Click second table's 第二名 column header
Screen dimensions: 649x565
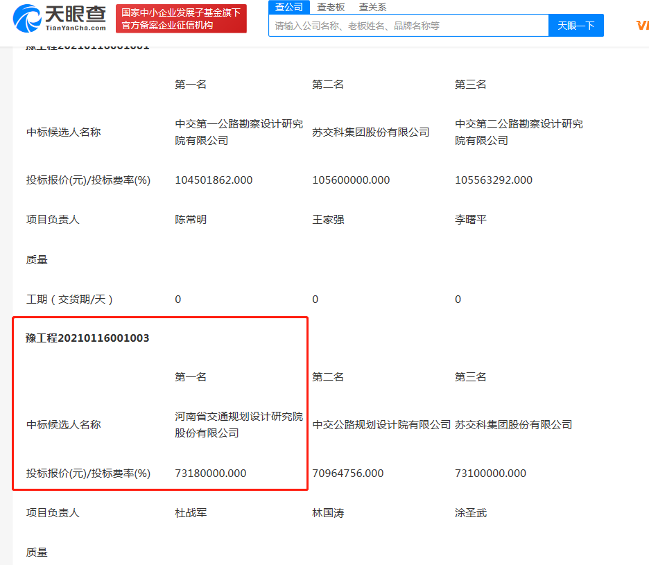328,377
